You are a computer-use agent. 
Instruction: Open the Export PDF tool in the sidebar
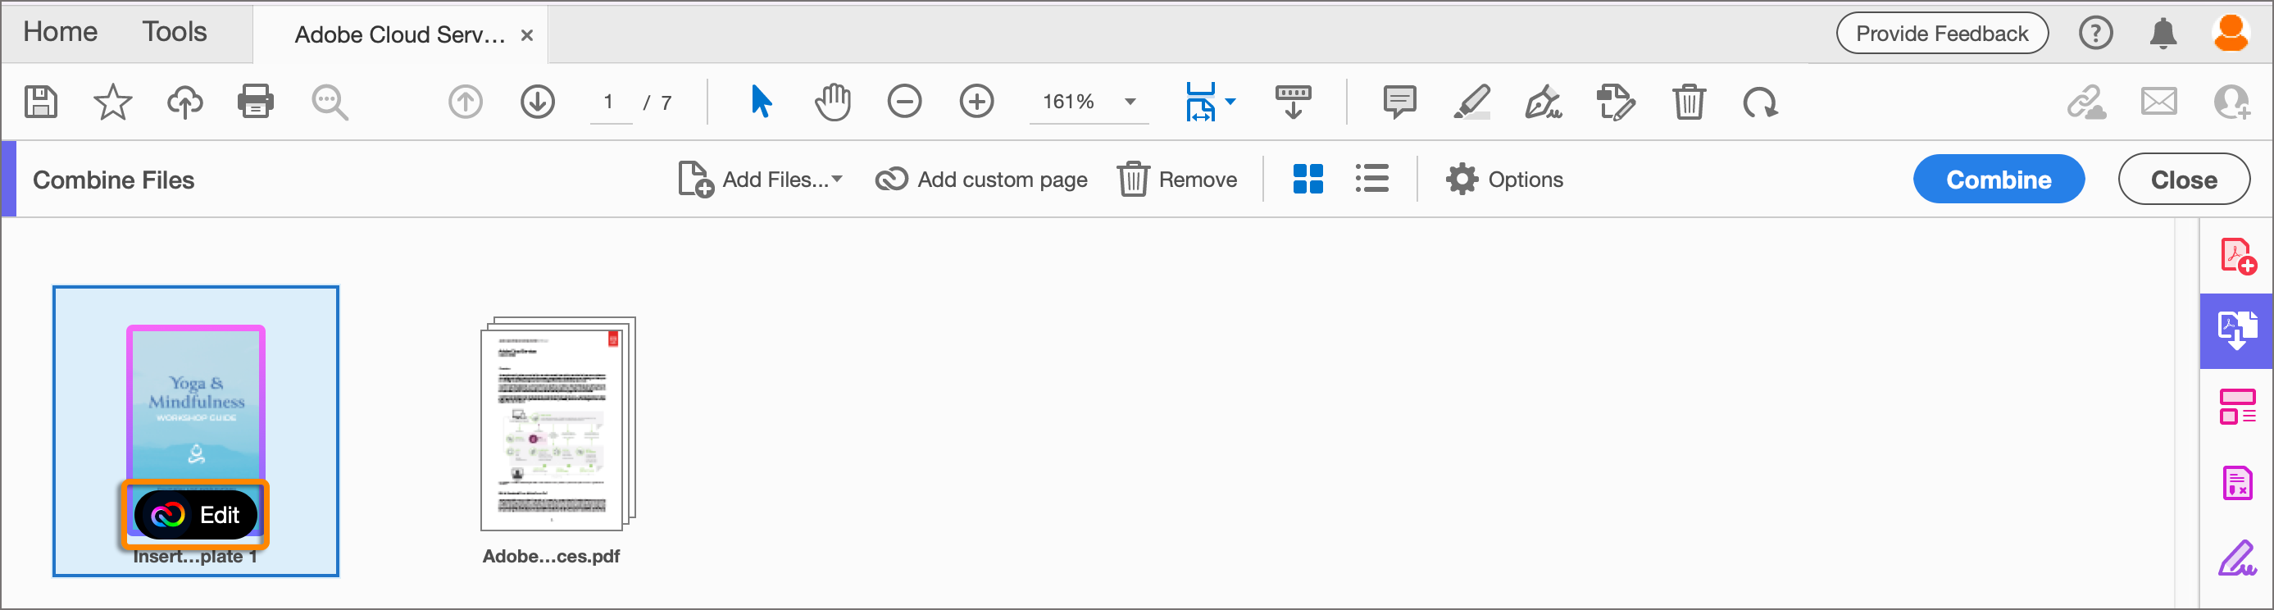pos(2237,331)
